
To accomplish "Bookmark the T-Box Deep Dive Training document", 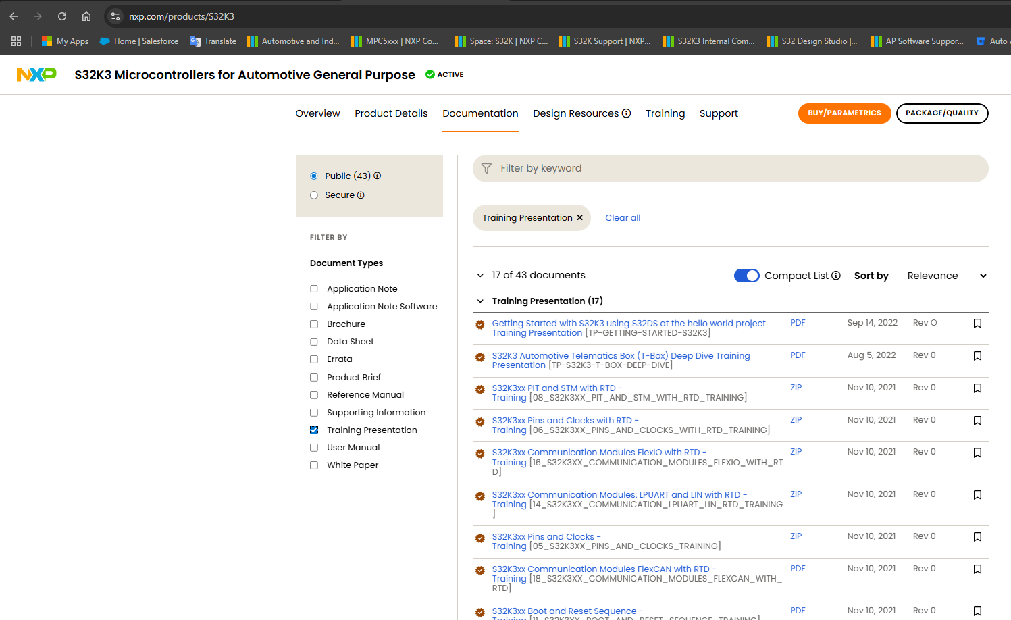I will coord(977,356).
